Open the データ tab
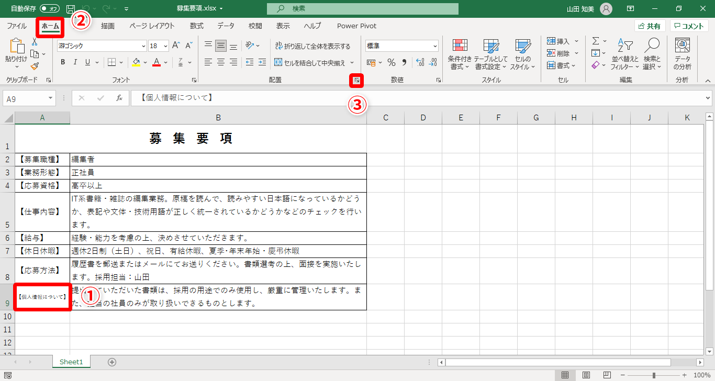 [226, 26]
